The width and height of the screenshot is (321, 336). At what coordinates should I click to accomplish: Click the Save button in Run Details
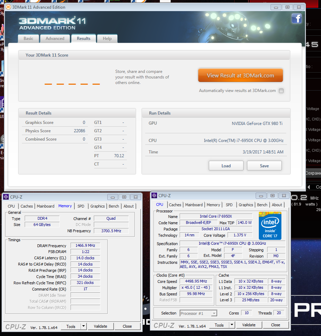point(264,166)
